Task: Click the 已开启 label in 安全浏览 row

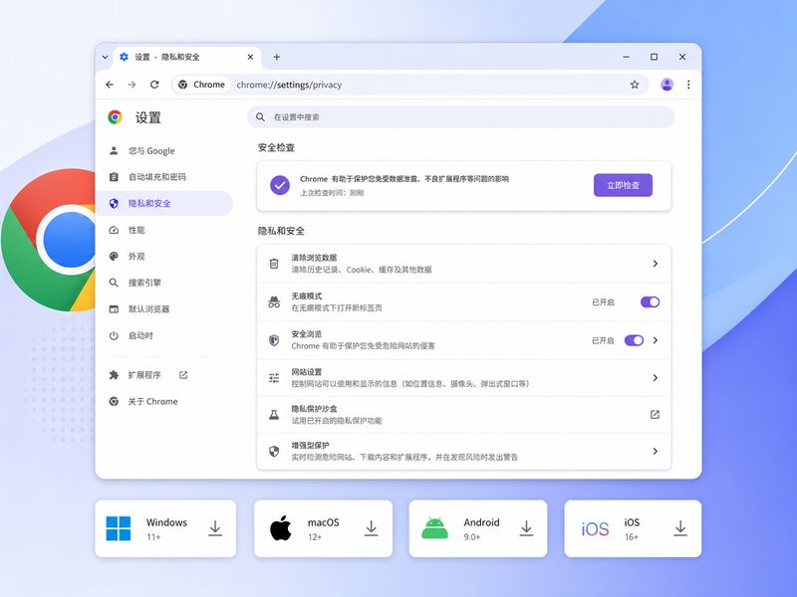Action: tap(603, 340)
